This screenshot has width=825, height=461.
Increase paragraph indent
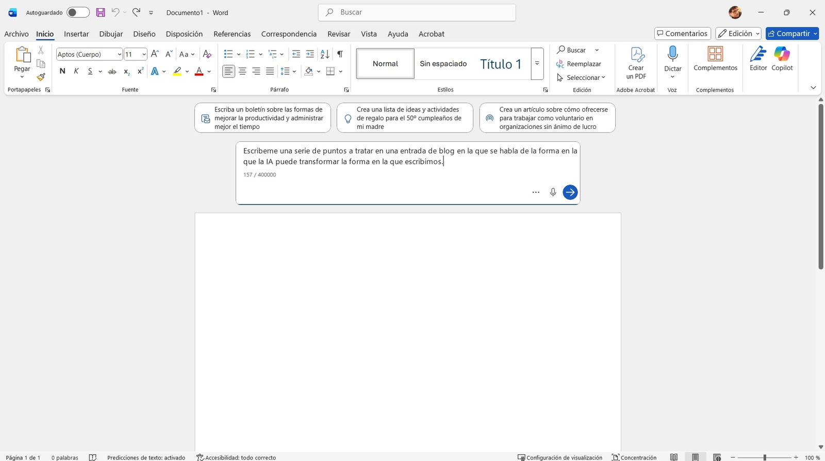[x=310, y=54]
